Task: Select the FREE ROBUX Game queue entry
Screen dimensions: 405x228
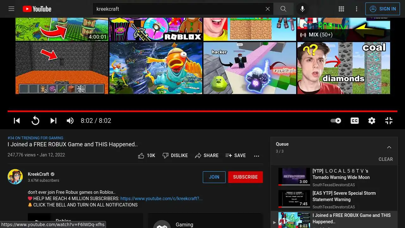Action: pos(334,219)
